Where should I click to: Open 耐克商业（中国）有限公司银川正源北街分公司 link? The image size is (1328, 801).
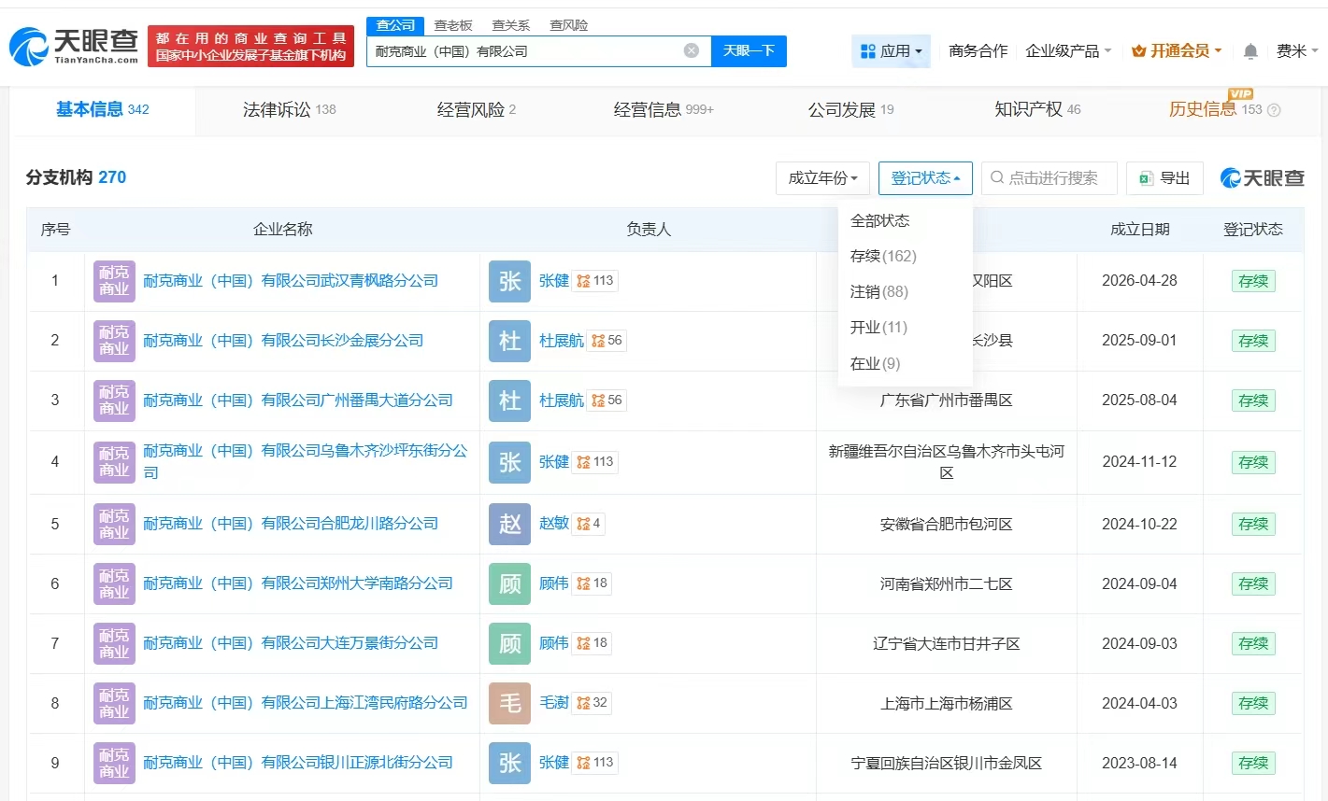click(298, 763)
